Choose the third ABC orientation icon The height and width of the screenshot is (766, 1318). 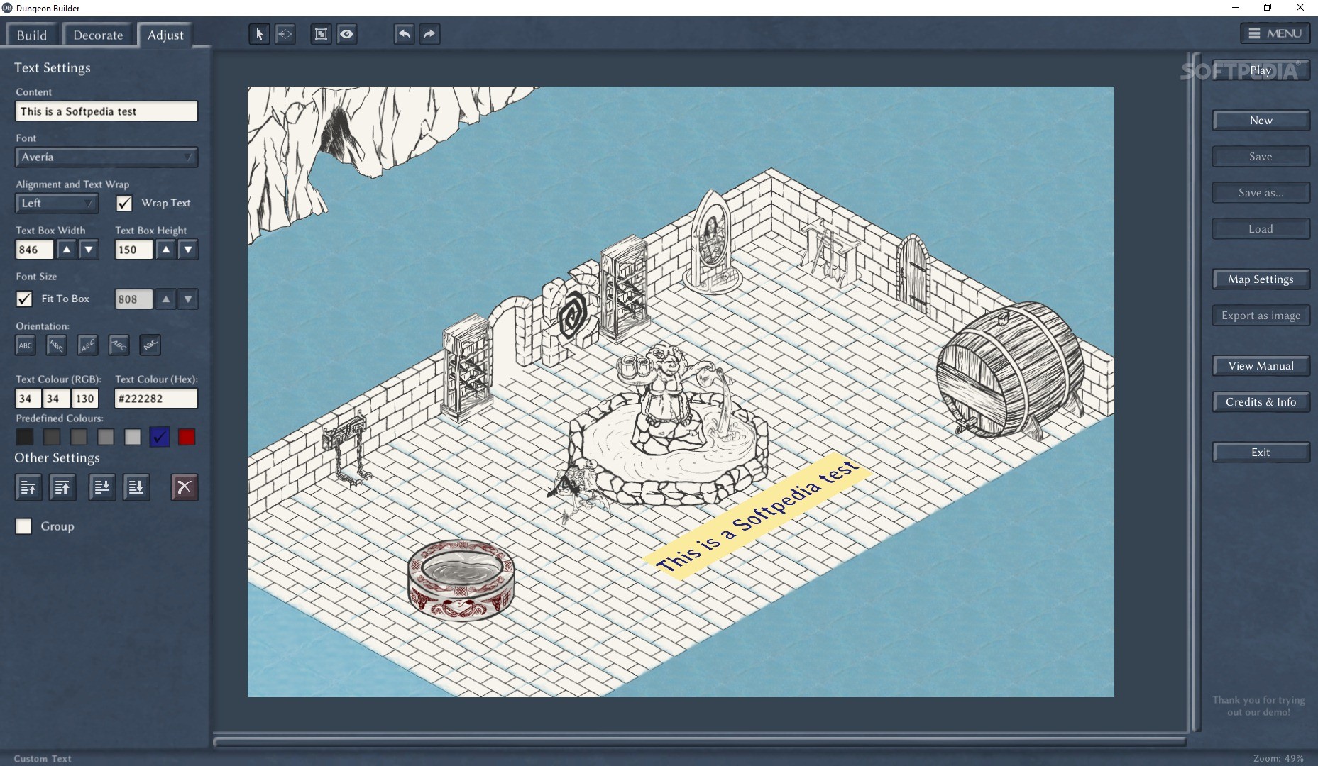[88, 345]
